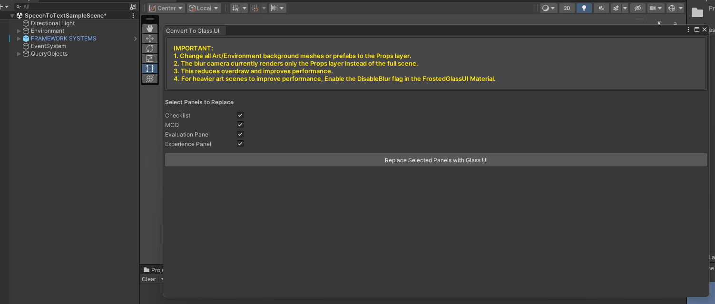Toggle scene effects layers icon

coord(616,8)
